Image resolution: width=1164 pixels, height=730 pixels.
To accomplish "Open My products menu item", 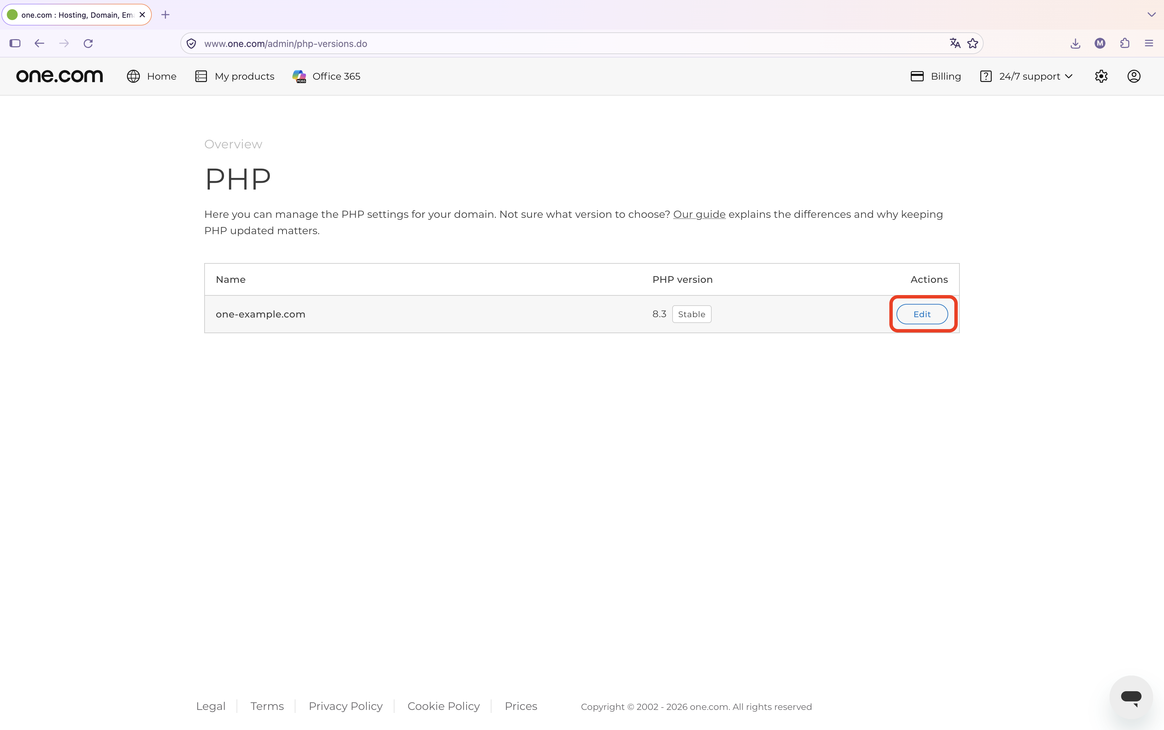I will click(x=235, y=76).
